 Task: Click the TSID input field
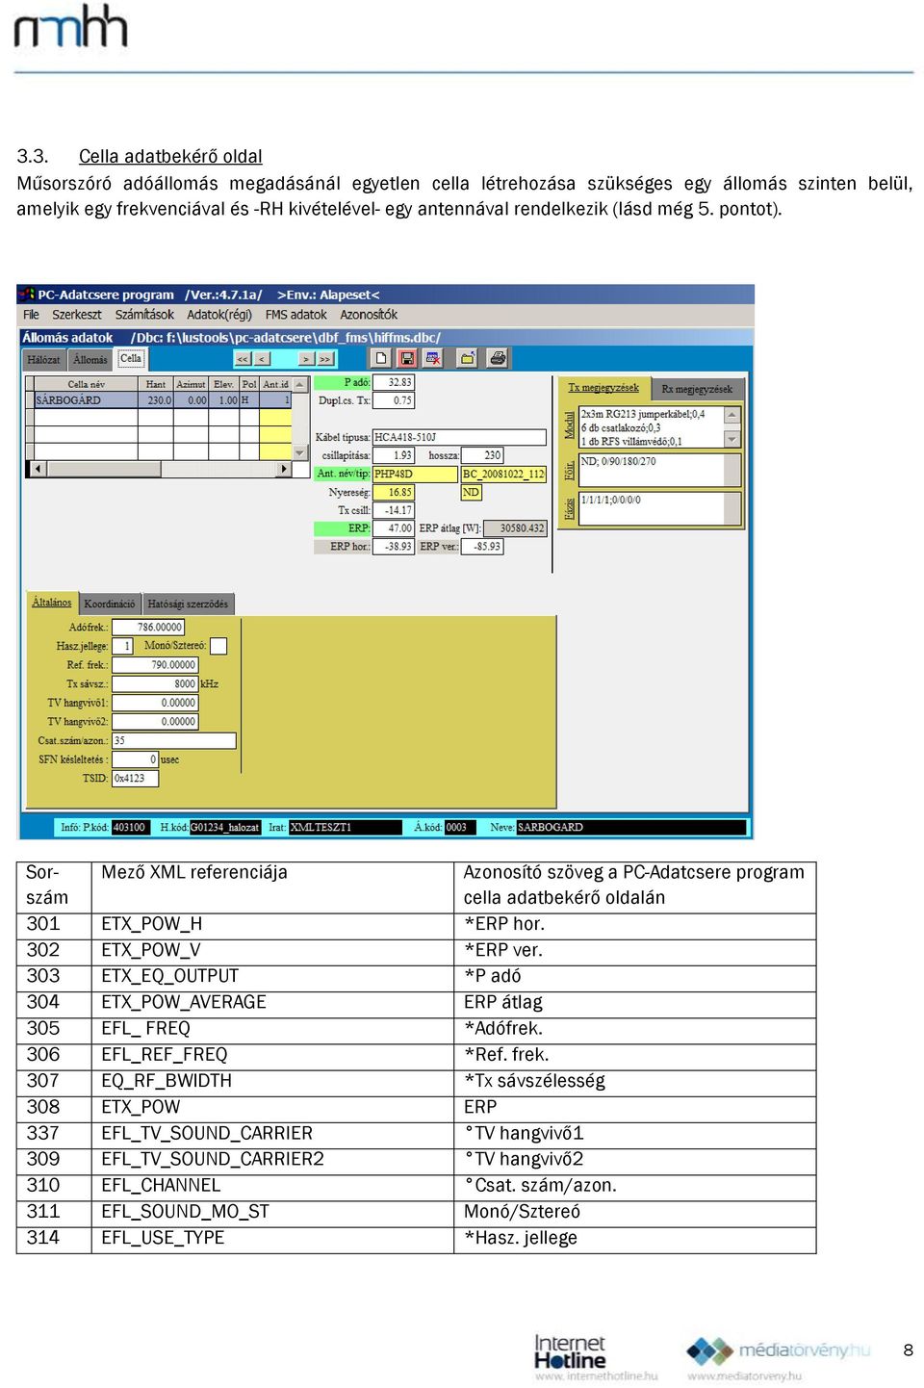(x=136, y=779)
